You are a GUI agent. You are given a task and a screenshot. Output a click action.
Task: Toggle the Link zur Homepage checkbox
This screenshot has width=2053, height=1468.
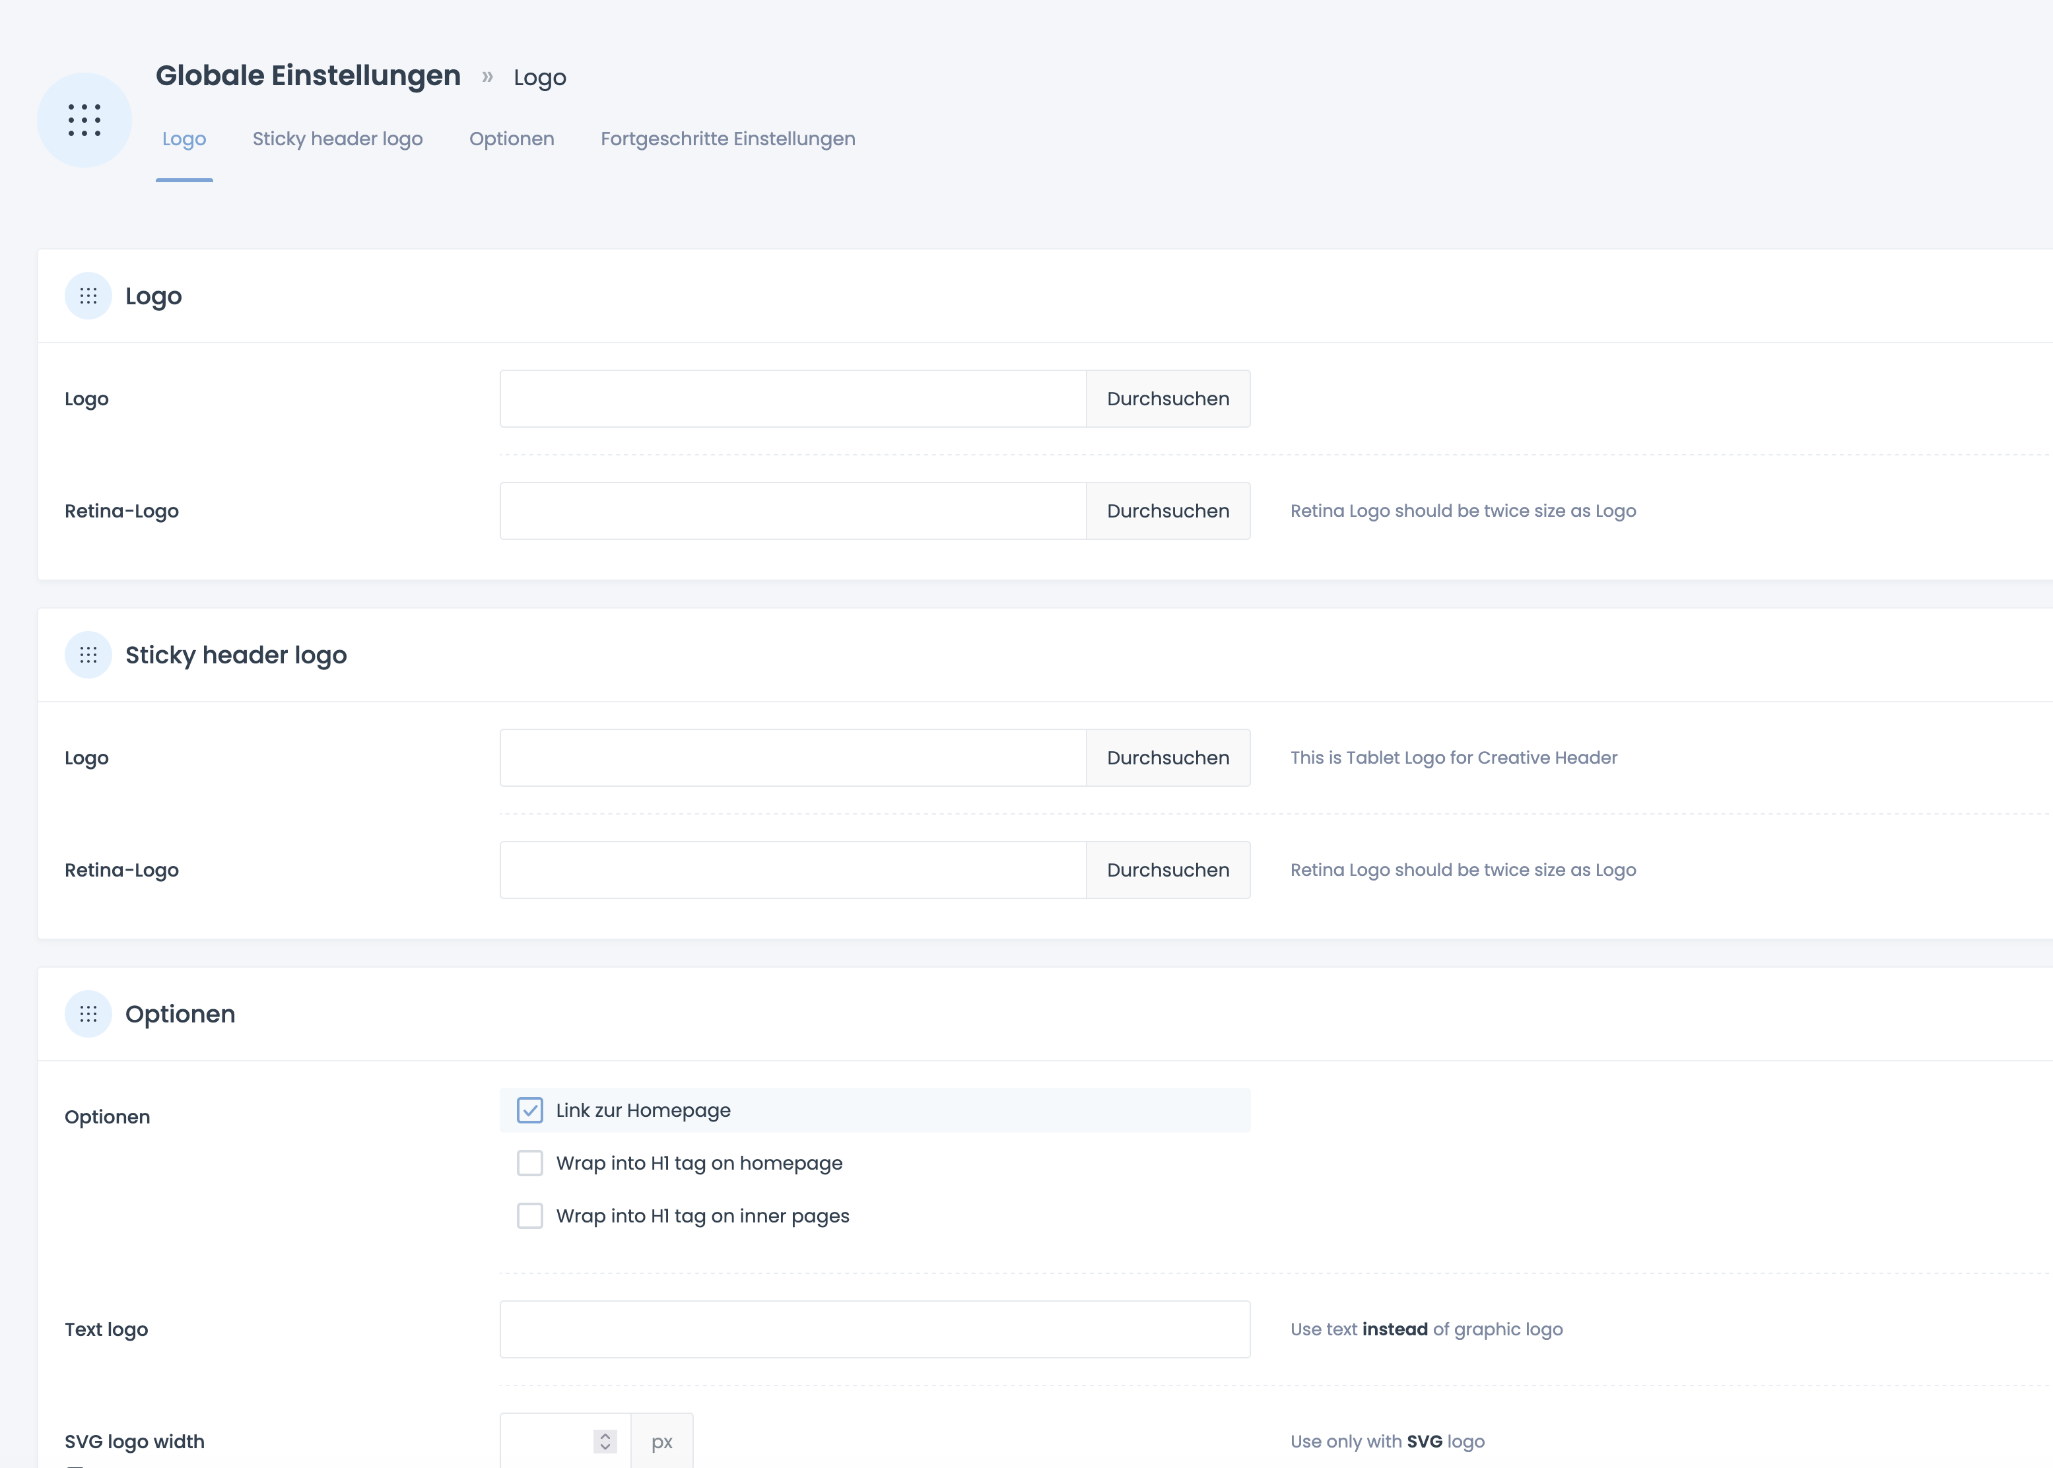coord(529,1110)
